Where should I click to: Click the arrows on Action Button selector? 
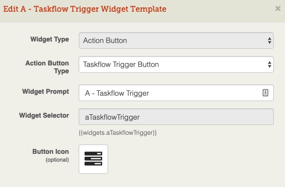[269, 41]
